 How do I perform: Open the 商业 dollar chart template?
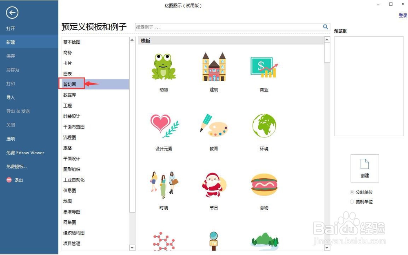pyautogui.click(x=264, y=67)
